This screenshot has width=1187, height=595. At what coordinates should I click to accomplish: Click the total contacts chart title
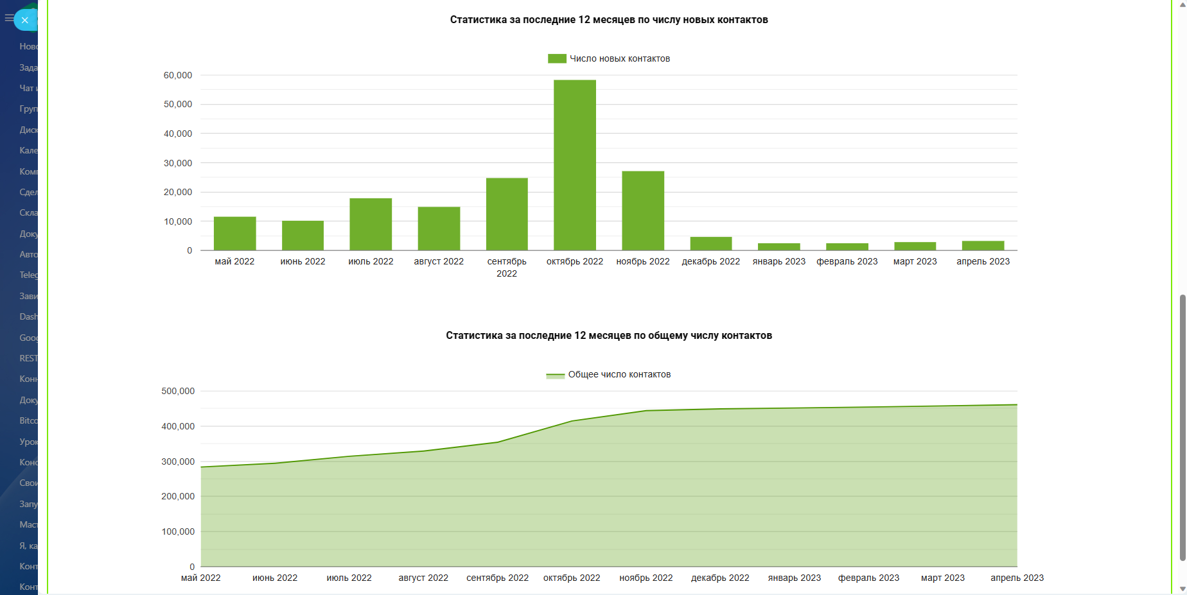coord(609,336)
